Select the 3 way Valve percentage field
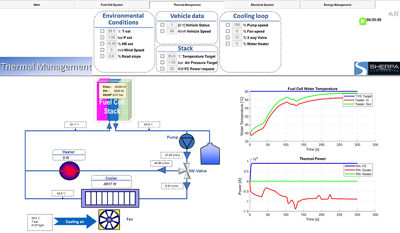 (237, 38)
